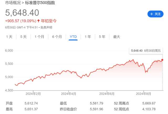Image resolution: width=168 pixels, height=114 pixels.
Task: Click the 8月30日 GMT-4 下午4:51 timestamp
Action: (x=22, y=28)
